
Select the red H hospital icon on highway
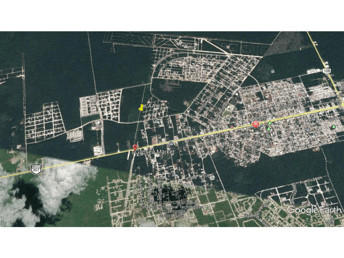232,128
